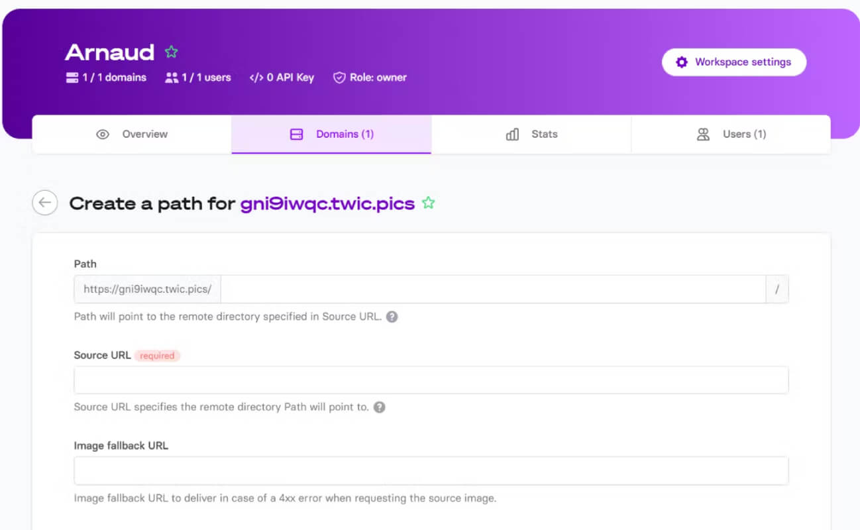Viewport: 860px width, 530px height.
Task: Click the Overview eye icon
Action: tap(102, 134)
